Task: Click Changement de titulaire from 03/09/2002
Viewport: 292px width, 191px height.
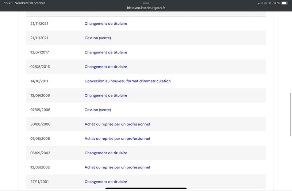Action: click(106, 153)
